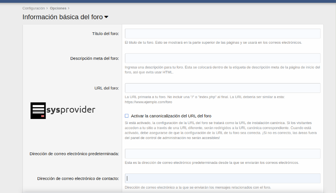Image resolution: width=336 pixels, height=193 pixels.
Task: Enable the URL canonicalization checkbox
Action: (126, 116)
